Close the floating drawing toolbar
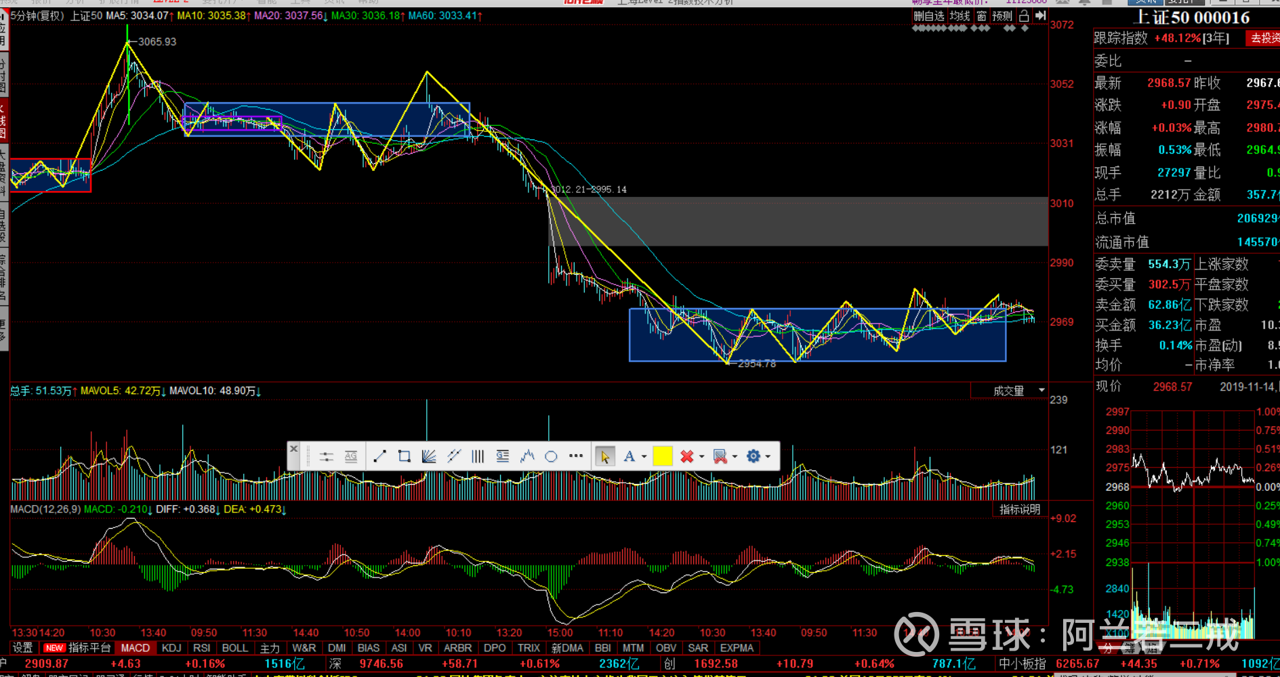1280x677 pixels. (x=293, y=448)
